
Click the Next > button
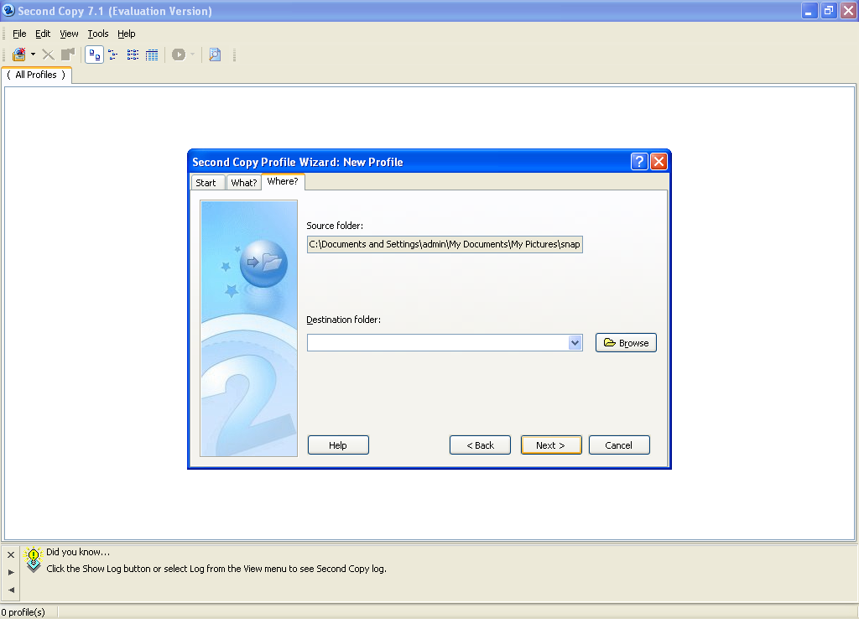(551, 445)
